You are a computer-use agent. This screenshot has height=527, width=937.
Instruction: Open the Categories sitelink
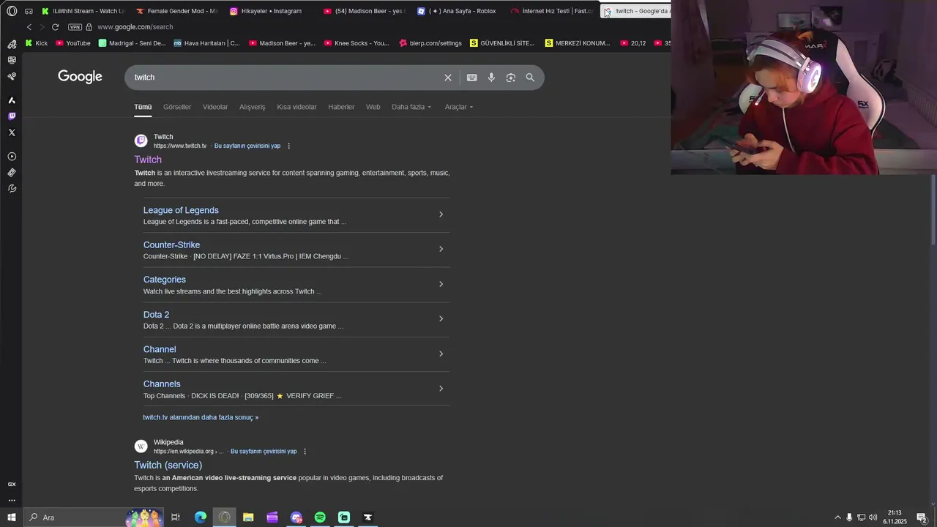click(165, 280)
